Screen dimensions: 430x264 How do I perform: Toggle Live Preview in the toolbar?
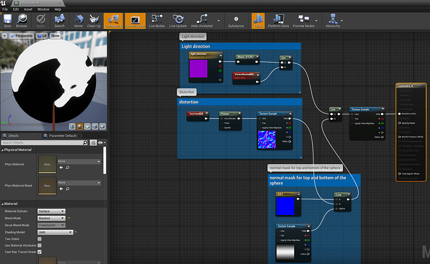coord(135,20)
